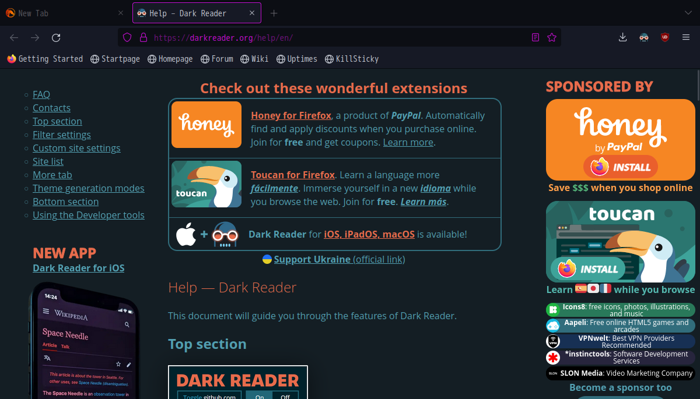Click the toucan bird logo tile

pyautogui.click(x=206, y=184)
